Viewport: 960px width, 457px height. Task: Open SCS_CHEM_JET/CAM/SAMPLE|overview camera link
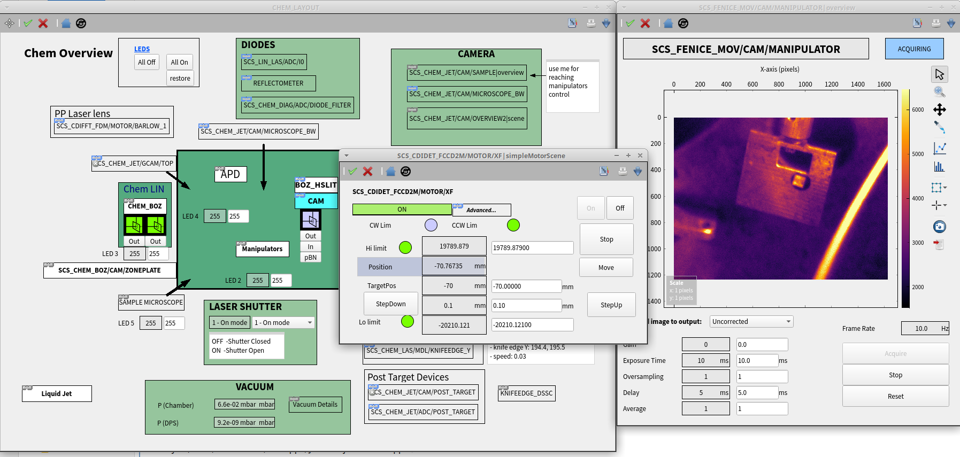(467, 73)
